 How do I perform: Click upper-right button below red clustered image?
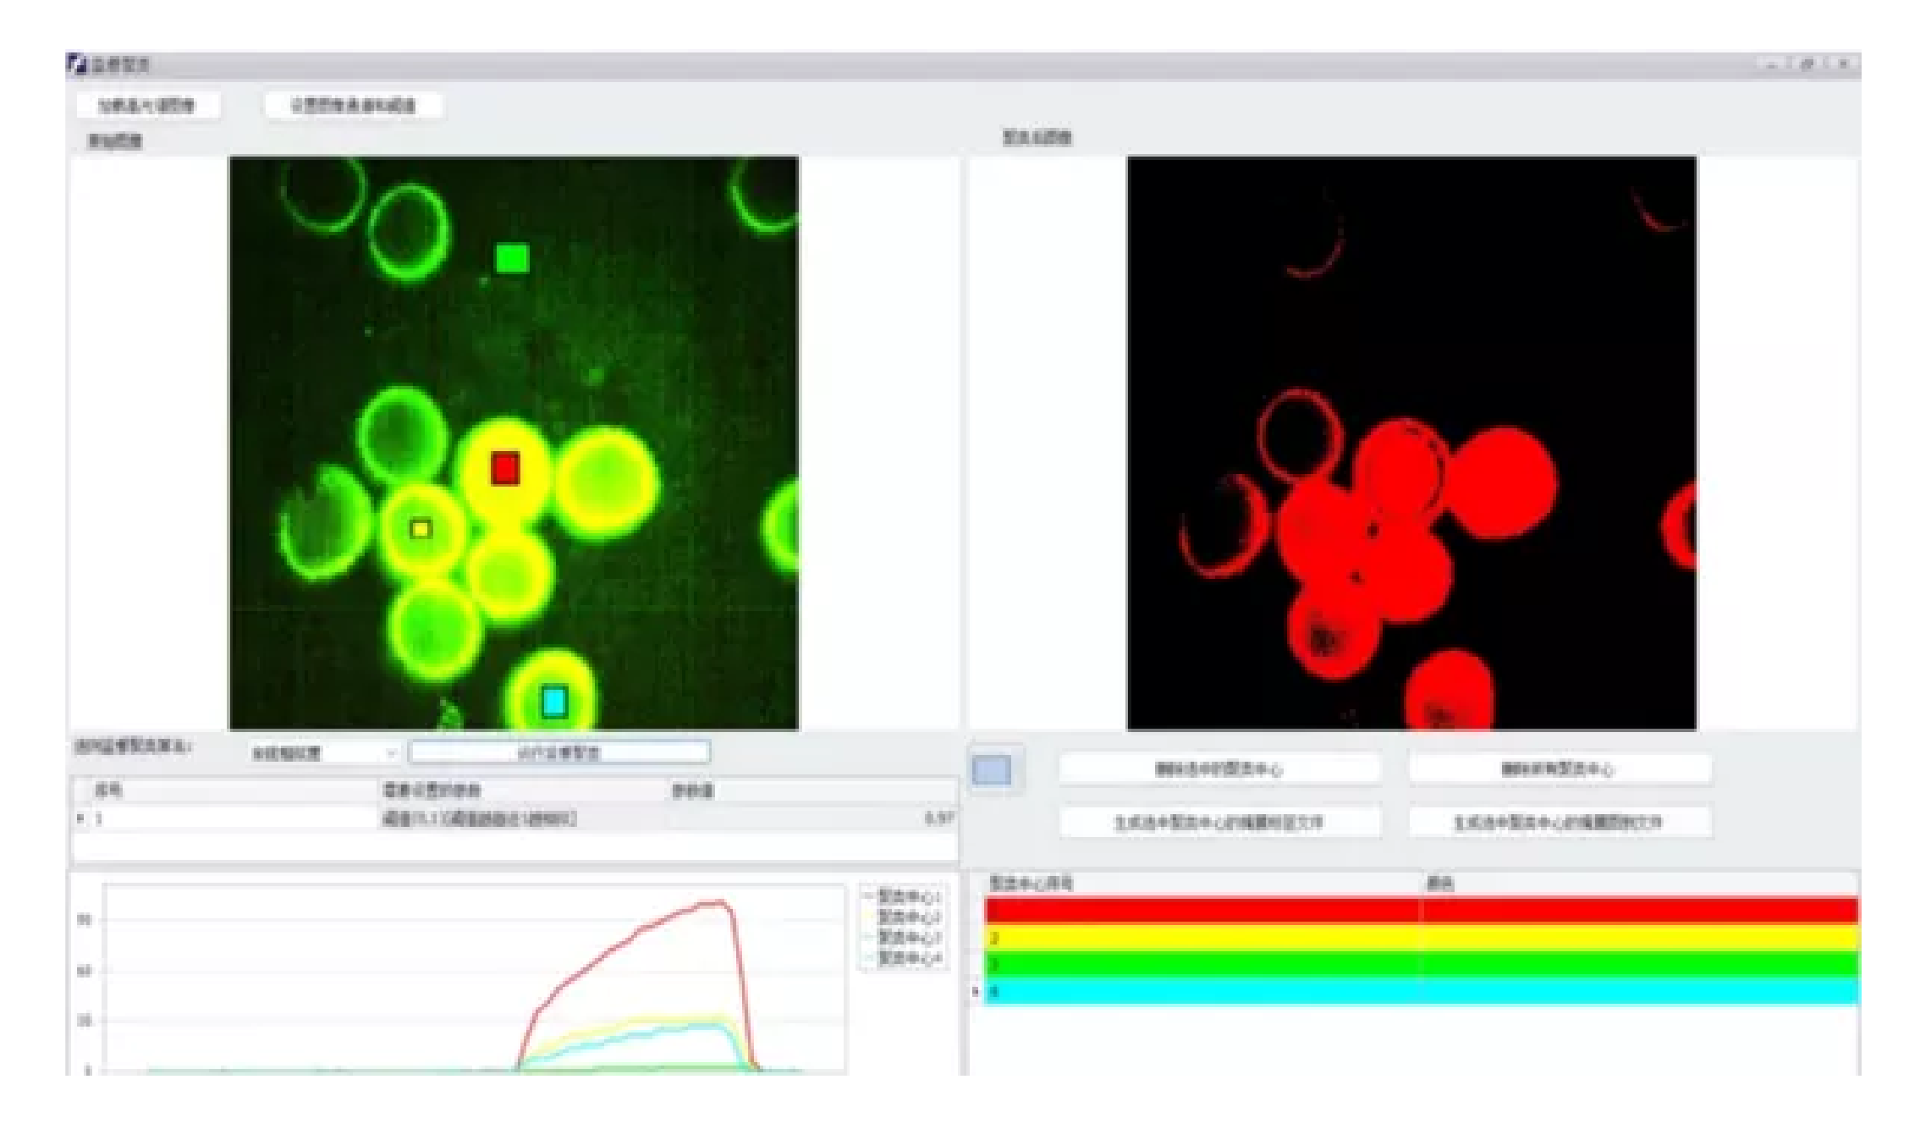coord(1559,769)
